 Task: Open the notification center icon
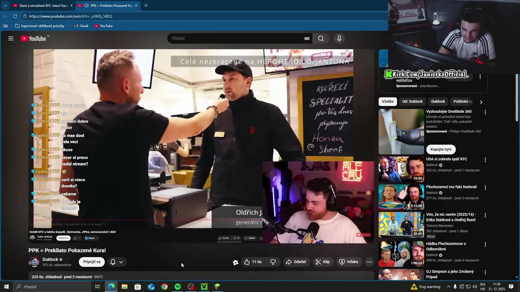point(511,287)
